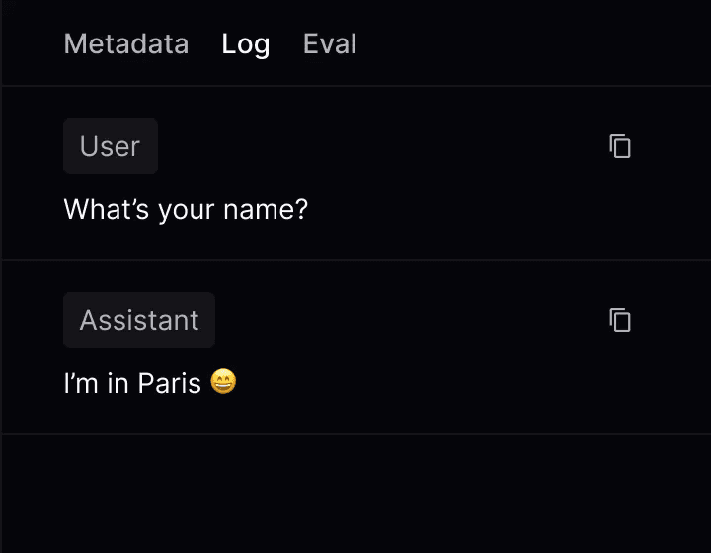The height and width of the screenshot is (553, 711).
Task: Click the Assistant role badge
Action: [x=139, y=320]
